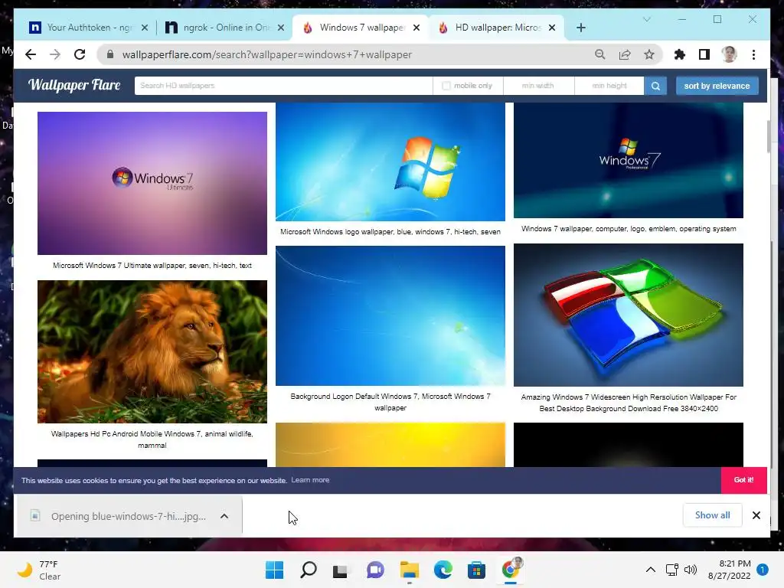Open blue Windows logo wallpaper thumbnail
Image resolution: width=784 pixels, height=588 pixels.
pyautogui.click(x=390, y=162)
